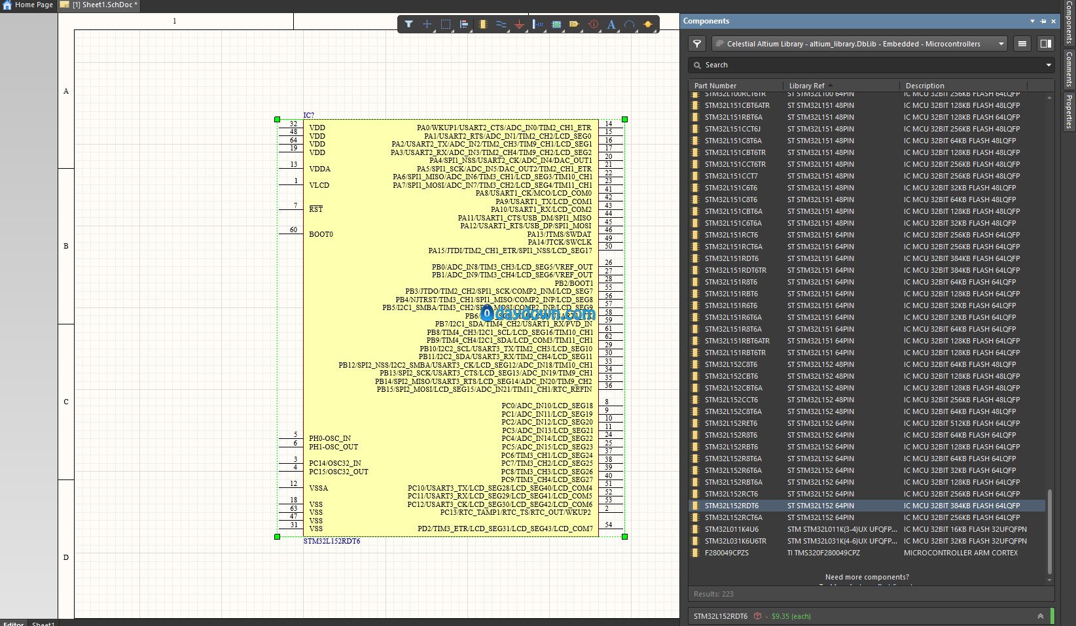Select the STM32L151RDT6TR part row
The width and height of the screenshot is (1076, 626).
tap(867, 270)
